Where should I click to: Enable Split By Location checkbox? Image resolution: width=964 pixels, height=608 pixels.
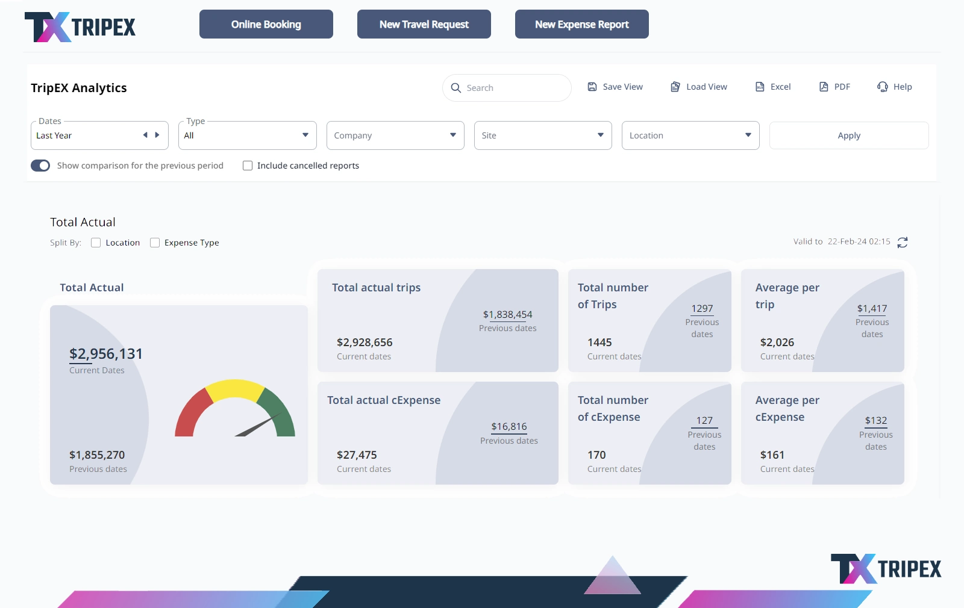96,243
